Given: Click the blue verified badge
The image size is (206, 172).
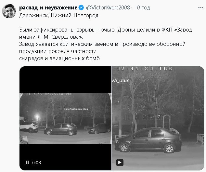Looking at the screenshot, I should (81, 7).
